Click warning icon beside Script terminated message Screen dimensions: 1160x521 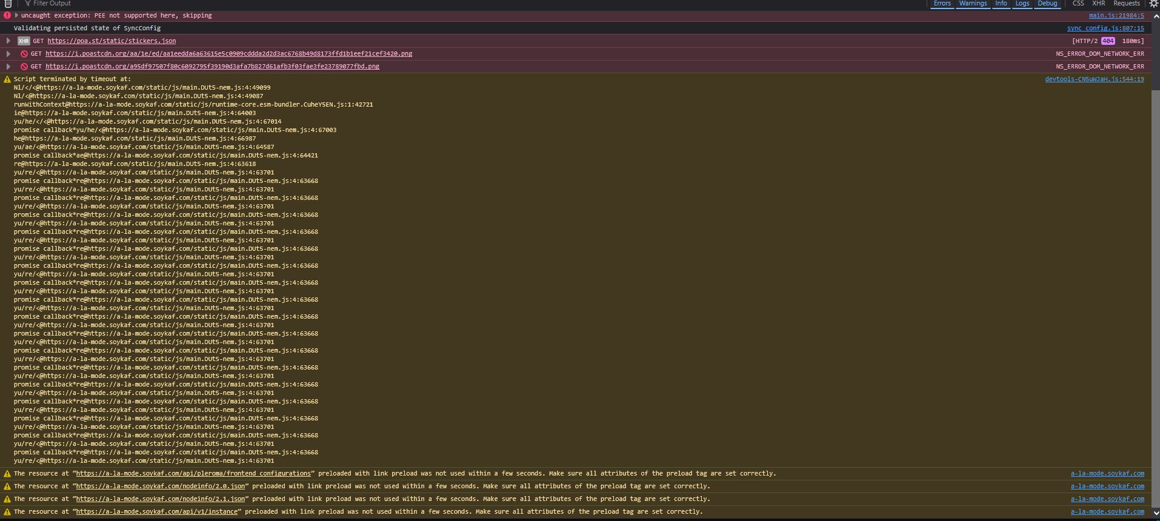7,79
